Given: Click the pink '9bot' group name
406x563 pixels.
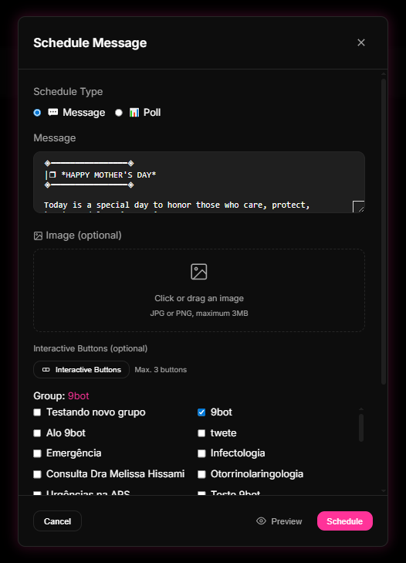Looking at the screenshot, I should pos(78,395).
